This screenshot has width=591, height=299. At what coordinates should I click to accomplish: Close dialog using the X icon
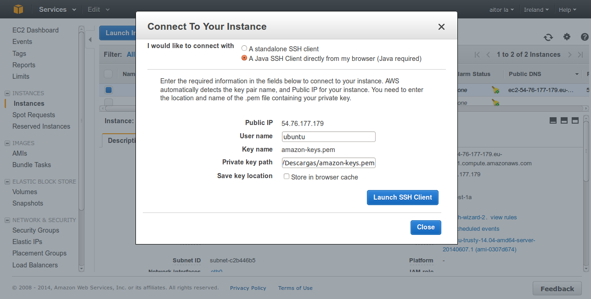(441, 27)
